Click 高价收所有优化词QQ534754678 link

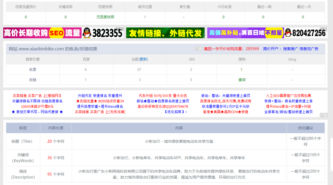[x=163, y=107]
